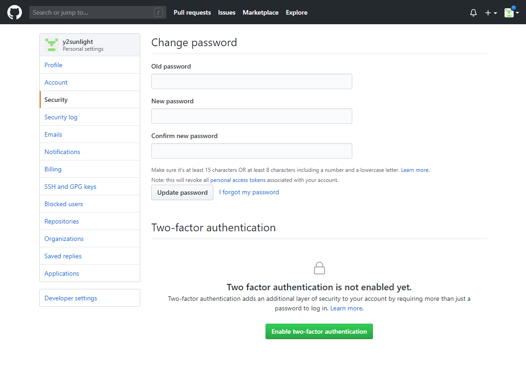Screen dimensions: 526x373
Task: Focus the Old password field
Action: tap(251, 81)
